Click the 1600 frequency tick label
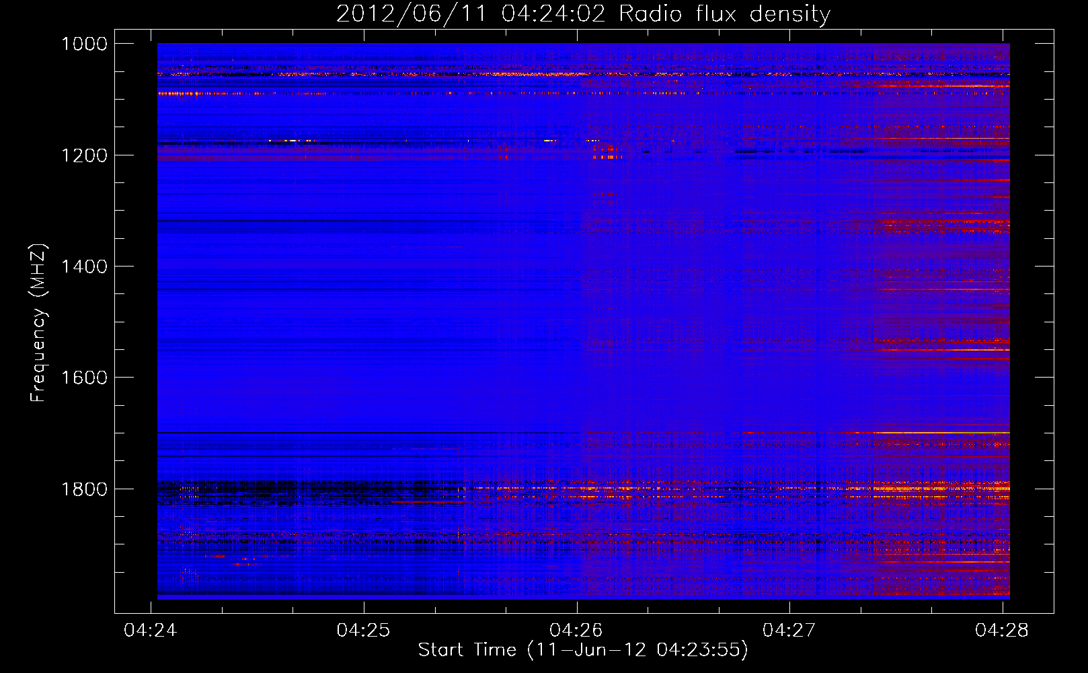Viewport: 1088px width, 673px height. [84, 378]
